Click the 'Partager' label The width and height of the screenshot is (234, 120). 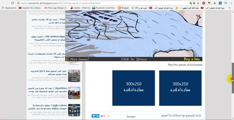tap(131, 117)
